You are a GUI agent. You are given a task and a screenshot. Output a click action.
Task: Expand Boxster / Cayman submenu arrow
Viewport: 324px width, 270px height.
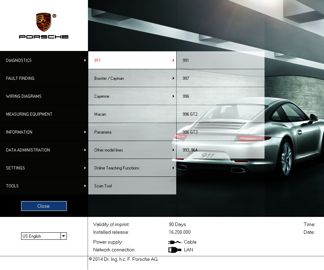(173, 78)
